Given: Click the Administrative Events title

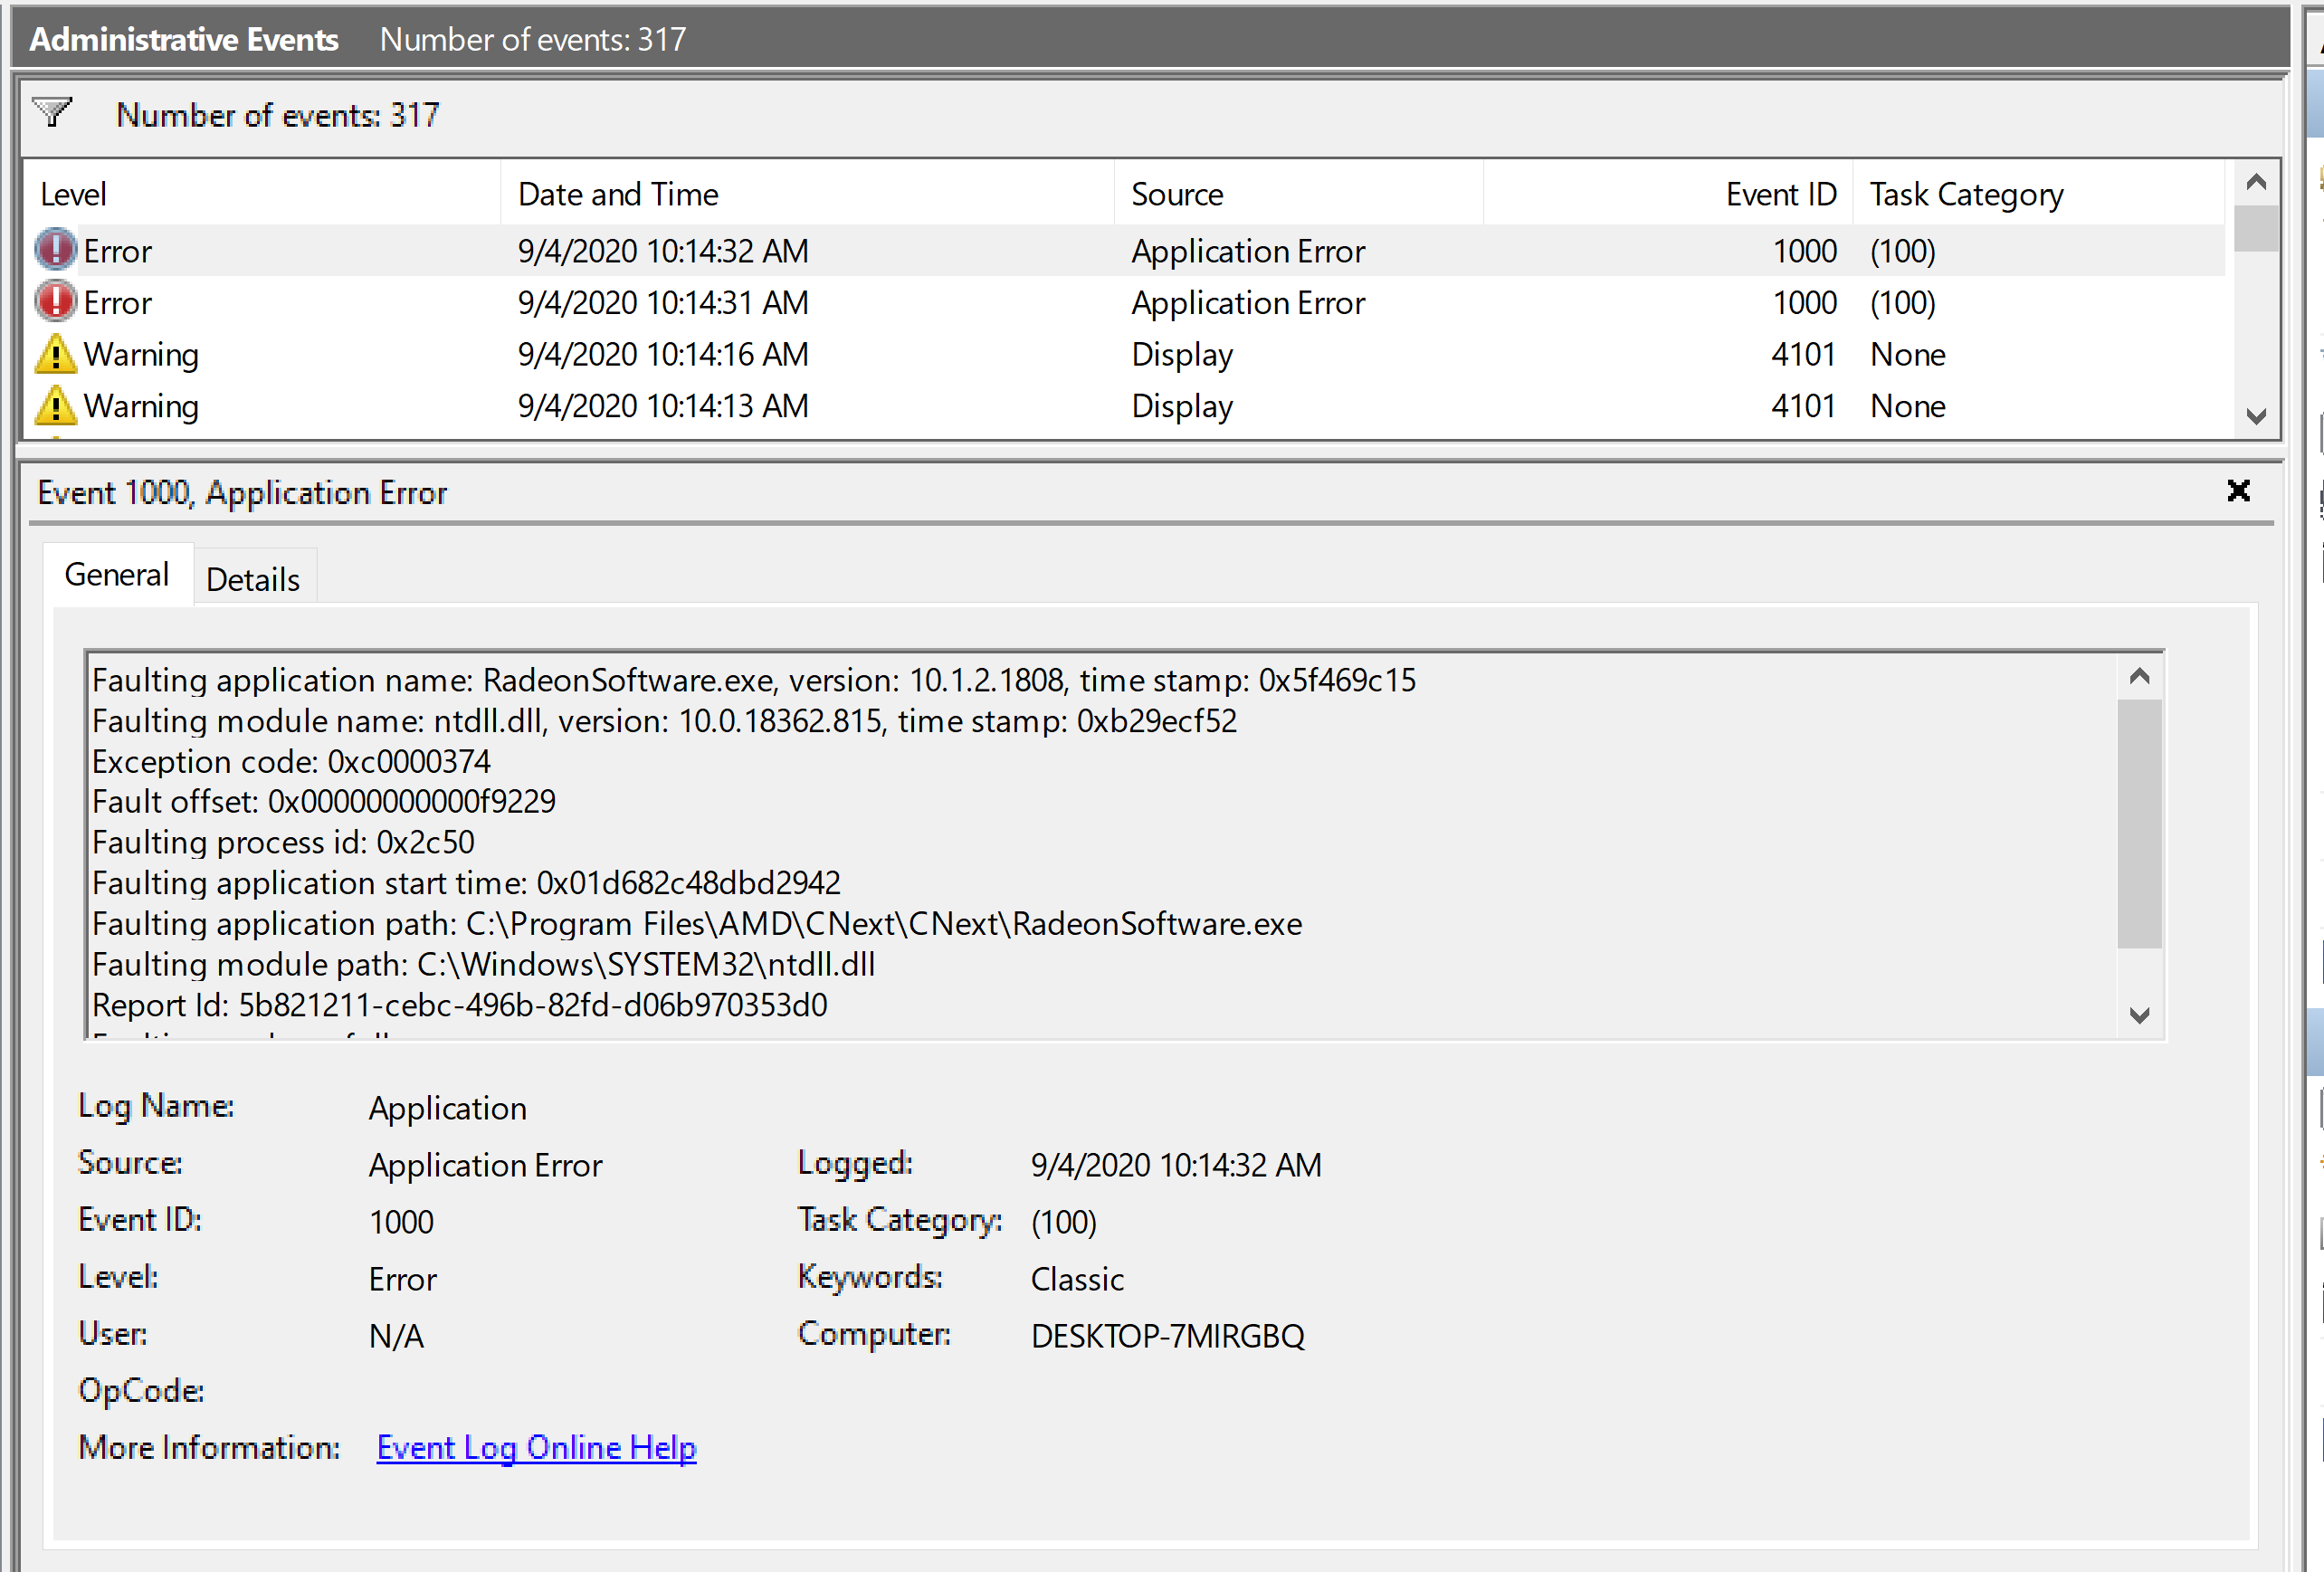Looking at the screenshot, I should click(184, 39).
